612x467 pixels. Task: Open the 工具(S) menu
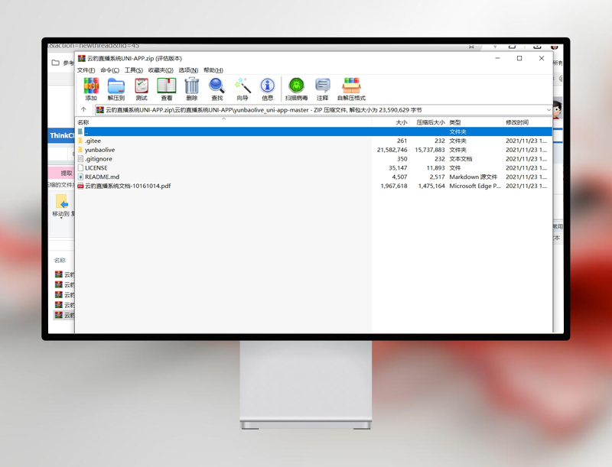pos(134,70)
